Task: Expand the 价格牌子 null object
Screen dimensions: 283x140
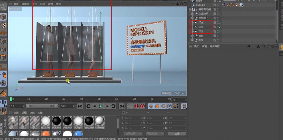Action: click(192, 18)
